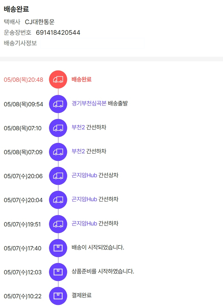Select tracking number 691418420544
The height and width of the screenshot is (307, 223).
[58, 33]
